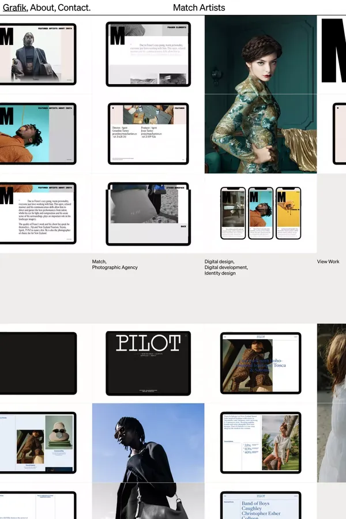346x519 pixels.
Task: Open the tablet mockup with Director / Agent contacts
Action: (148, 133)
